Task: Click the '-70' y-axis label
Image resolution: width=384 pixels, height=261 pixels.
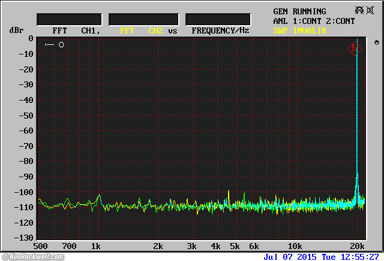Action: (x=26, y=146)
